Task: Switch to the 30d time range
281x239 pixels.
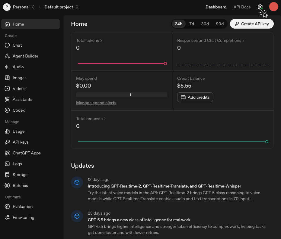Action: click(x=205, y=24)
